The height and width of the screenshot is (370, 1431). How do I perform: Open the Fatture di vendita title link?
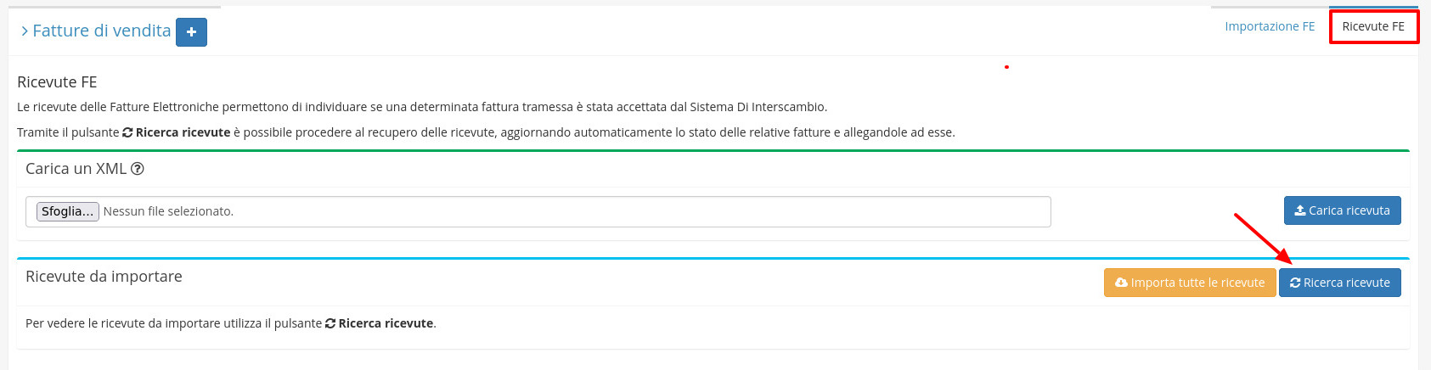101,31
